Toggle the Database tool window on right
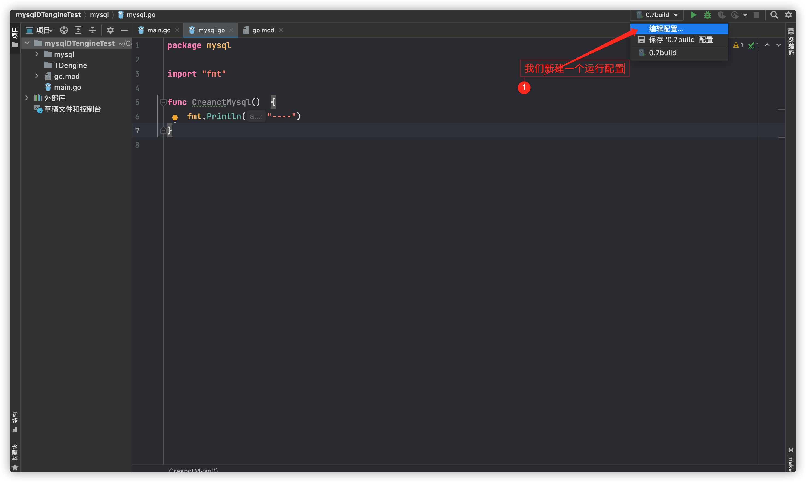806x482 pixels. (x=791, y=42)
